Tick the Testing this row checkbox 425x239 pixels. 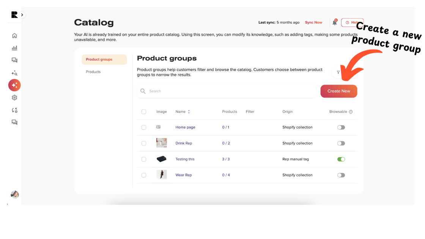[144, 159]
